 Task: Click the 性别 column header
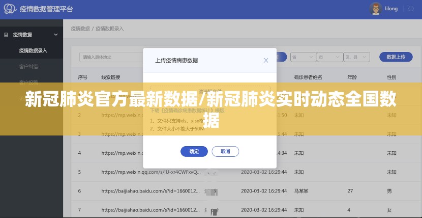391,77
